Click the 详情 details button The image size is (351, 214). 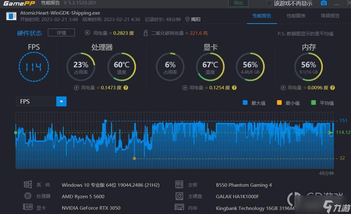(x=61, y=33)
